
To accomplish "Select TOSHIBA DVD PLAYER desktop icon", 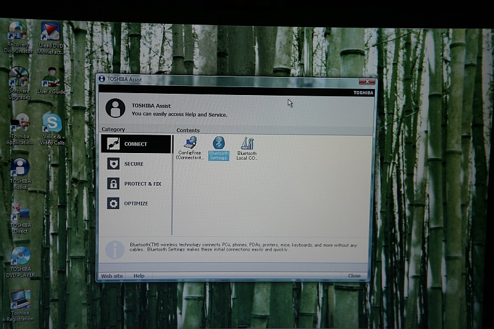I will click(x=20, y=262).
